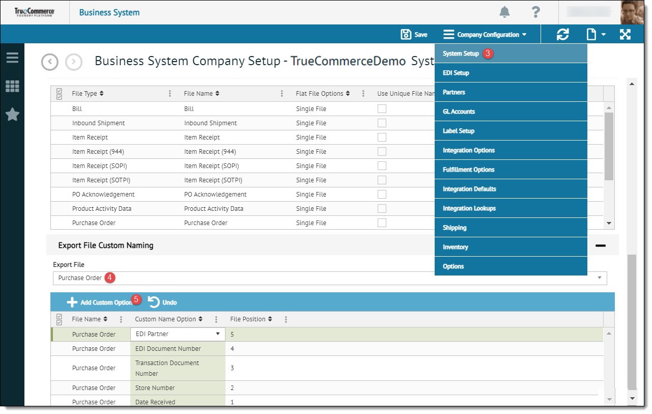This screenshot has width=652, height=414.
Task: Choose Integration Options in the menu
Action: pos(468,150)
